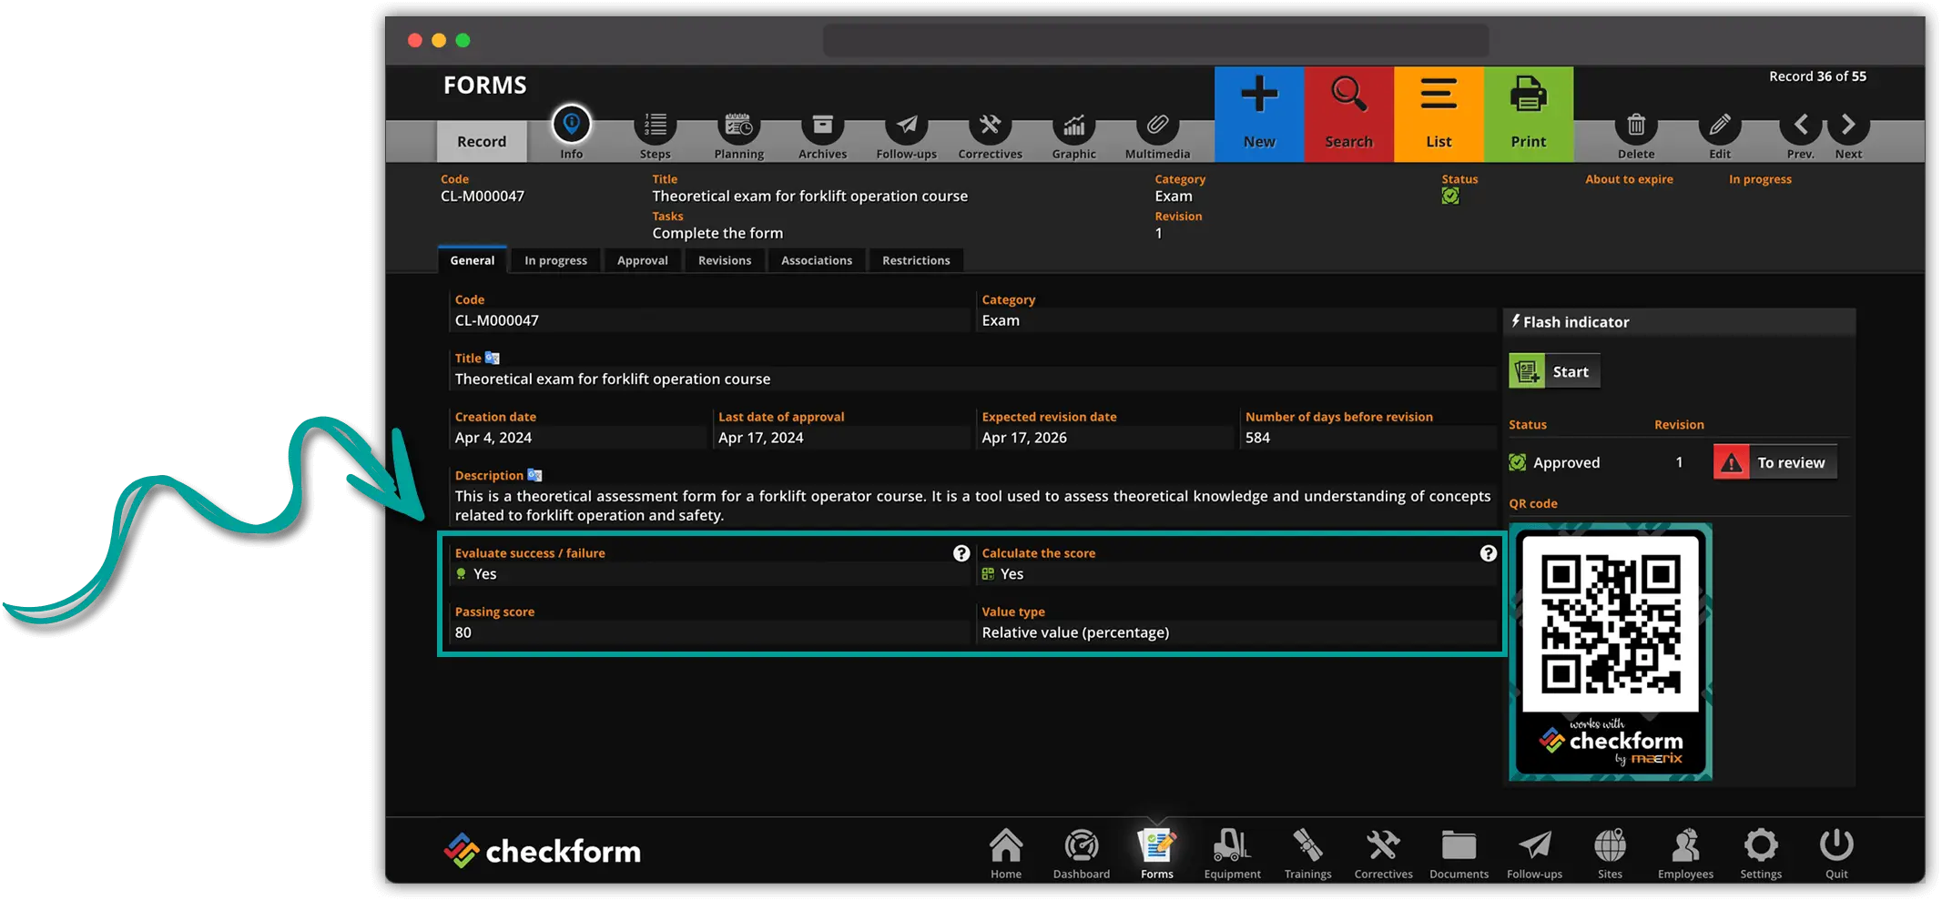Screen dimensions: 1942x900
Task: Switch to the Revisions tab
Action: 725,260
